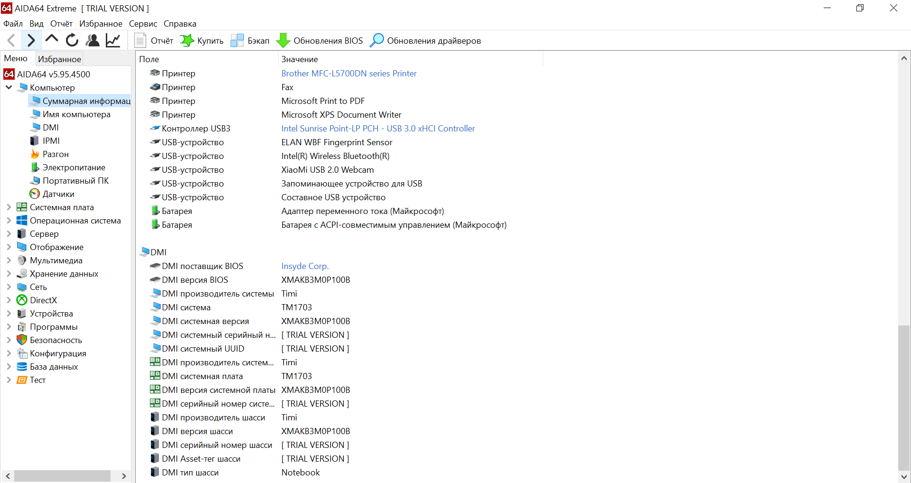Select Суммарная информация item
This screenshot has width=911, height=483.
click(80, 101)
